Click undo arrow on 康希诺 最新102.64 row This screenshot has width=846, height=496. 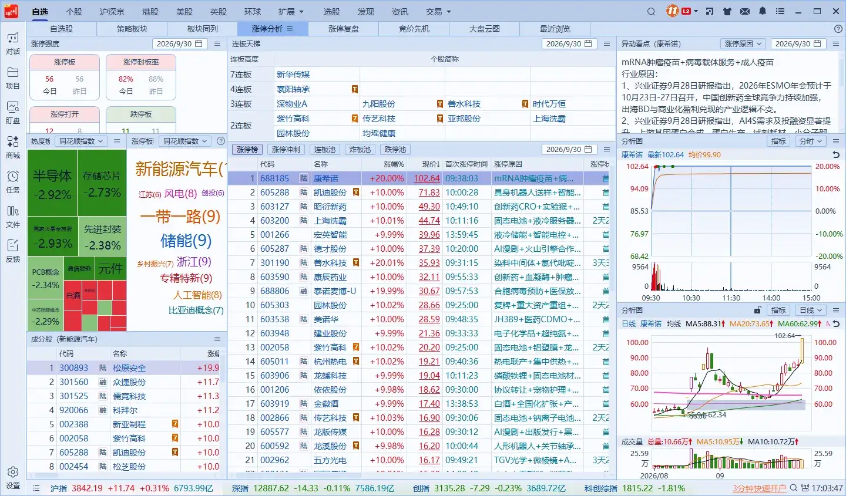tap(836, 154)
